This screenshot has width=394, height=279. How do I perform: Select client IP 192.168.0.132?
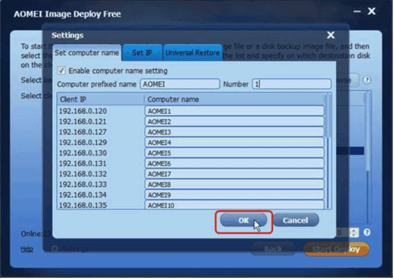pos(82,174)
